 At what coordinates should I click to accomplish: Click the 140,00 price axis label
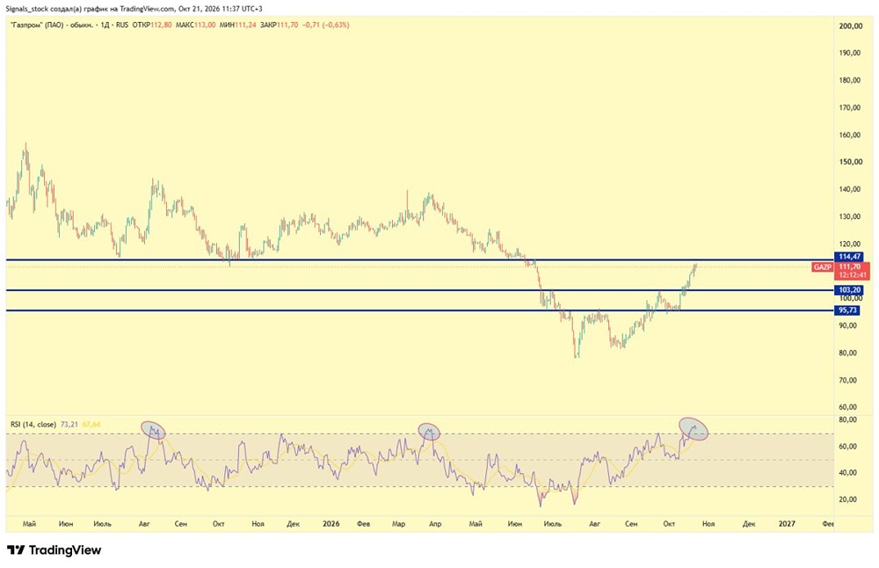click(850, 190)
